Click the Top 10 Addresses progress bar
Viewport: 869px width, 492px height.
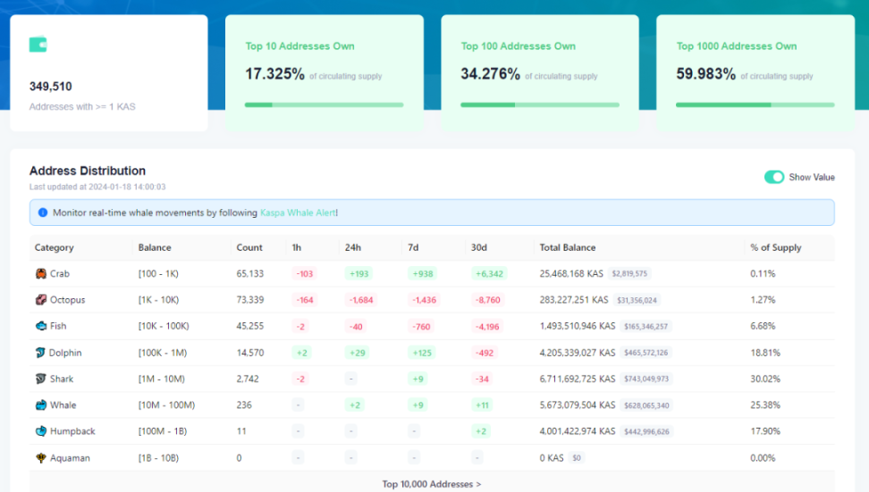click(x=325, y=104)
